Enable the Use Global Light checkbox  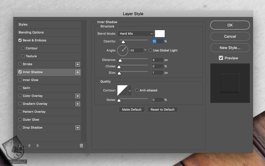pos(151,50)
